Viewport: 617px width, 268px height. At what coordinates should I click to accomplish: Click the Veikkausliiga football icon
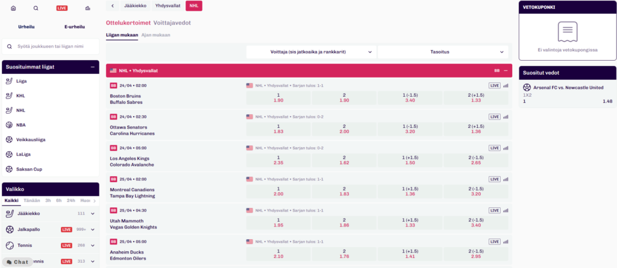pyautogui.click(x=10, y=139)
